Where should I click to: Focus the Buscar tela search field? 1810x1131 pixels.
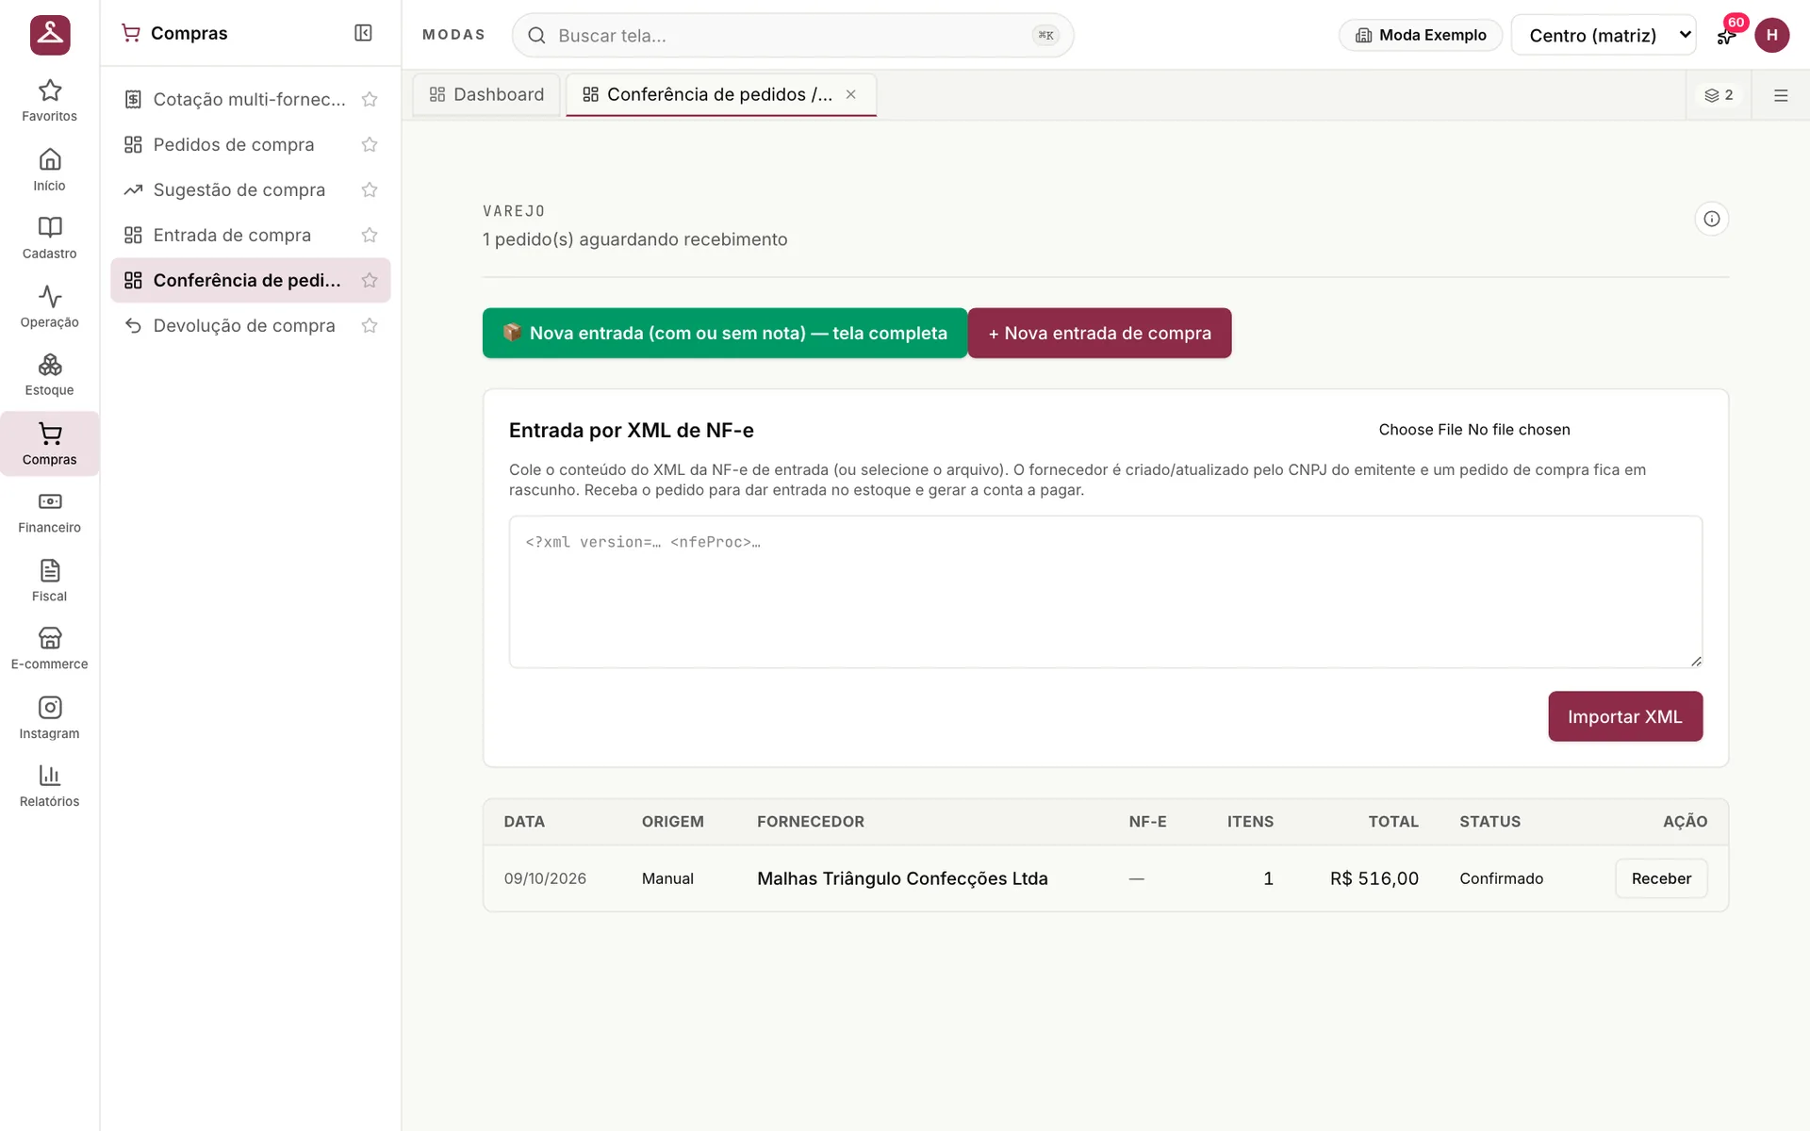click(x=793, y=35)
